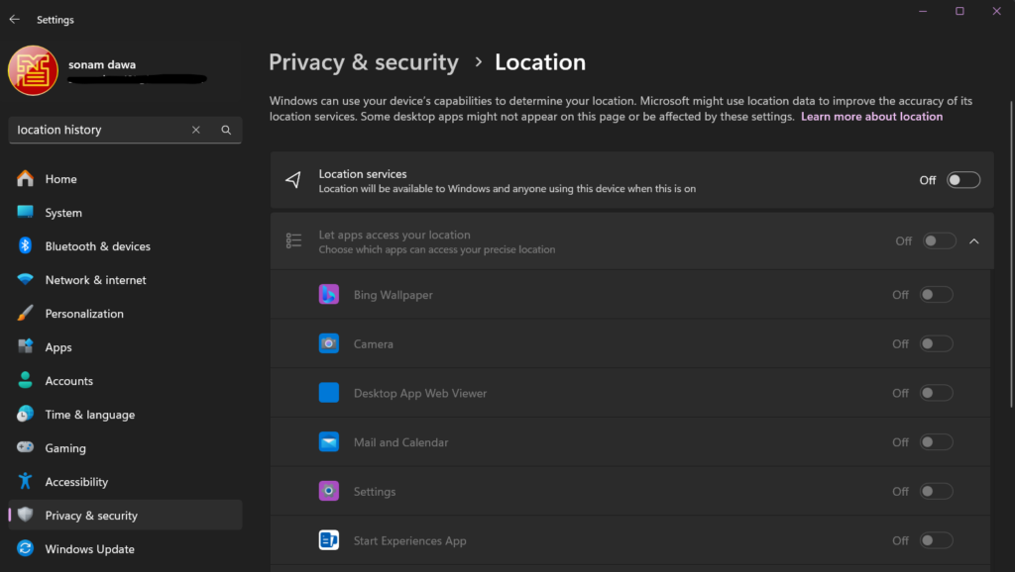Collapse the Let apps access your location section
Screen dimensions: 1015x572
[973, 241]
